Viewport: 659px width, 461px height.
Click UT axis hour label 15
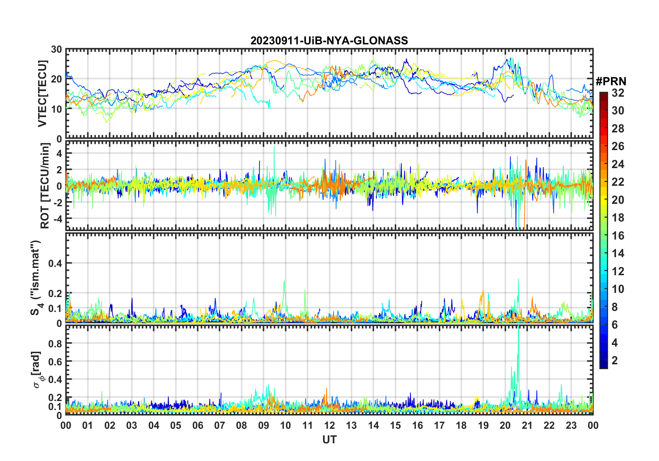[395, 425]
